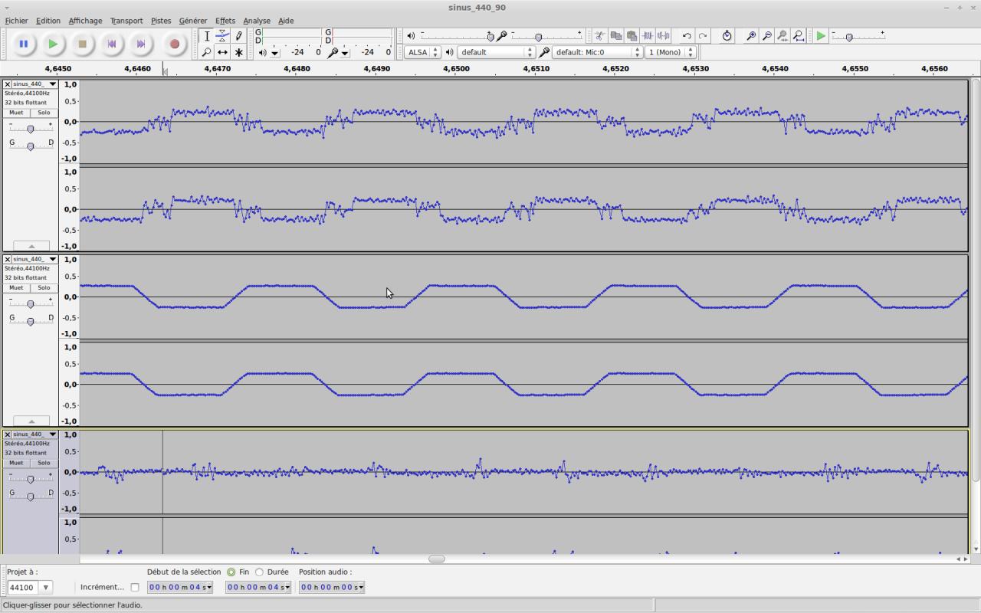Choose the Time Shift tool
The width and height of the screenshot is (981, 613).
point(222,52)
